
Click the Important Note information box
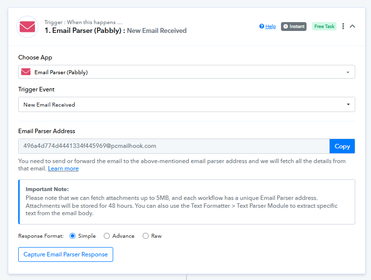pyautogui.click(x=186, y=202)
